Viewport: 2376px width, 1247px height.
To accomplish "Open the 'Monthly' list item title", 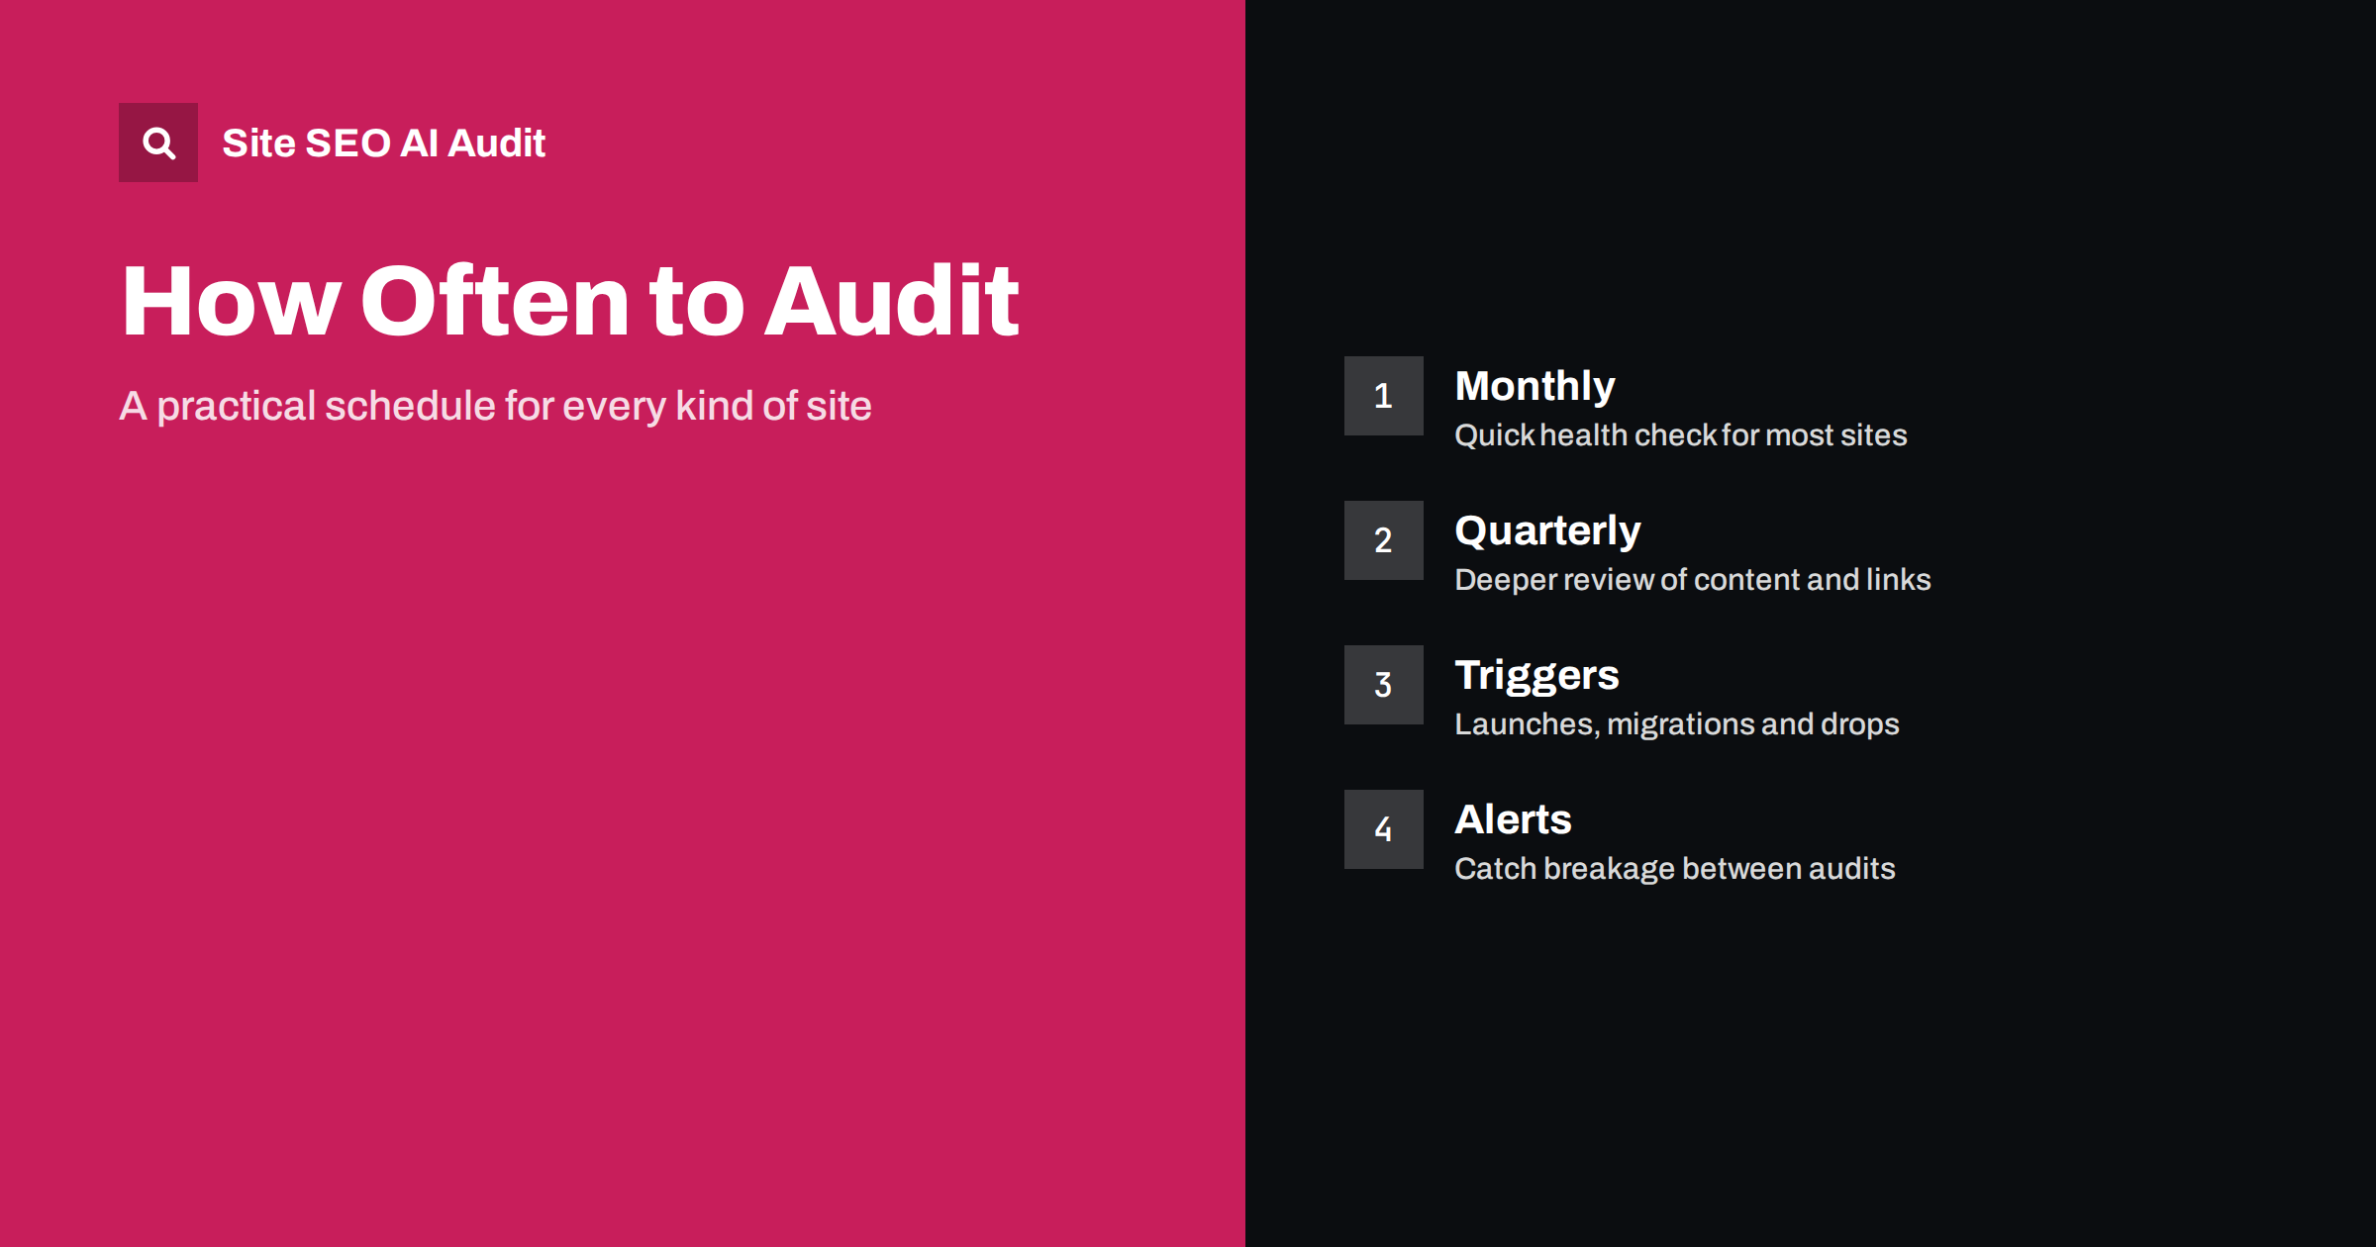I will (x=1534, y=385).
